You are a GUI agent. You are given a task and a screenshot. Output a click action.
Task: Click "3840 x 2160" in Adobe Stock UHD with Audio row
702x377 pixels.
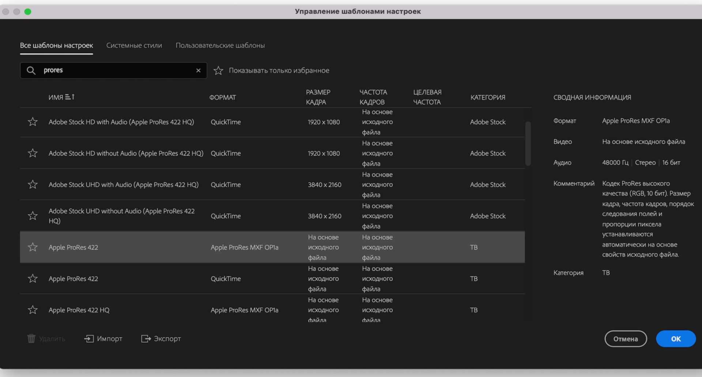[x=324, y=185]
